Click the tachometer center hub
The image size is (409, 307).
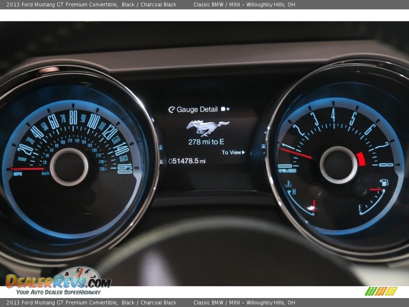click(339, 165)
